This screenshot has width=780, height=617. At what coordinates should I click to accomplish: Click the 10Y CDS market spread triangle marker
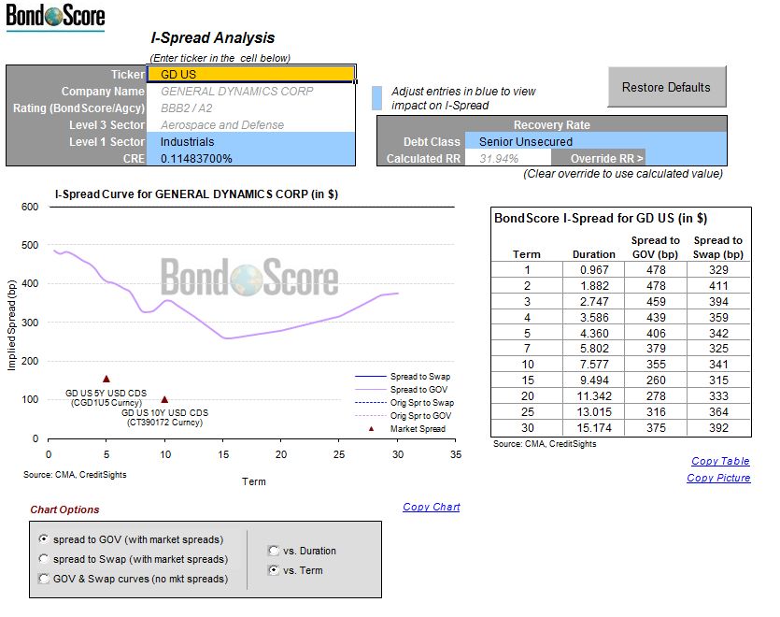[164, 399]
